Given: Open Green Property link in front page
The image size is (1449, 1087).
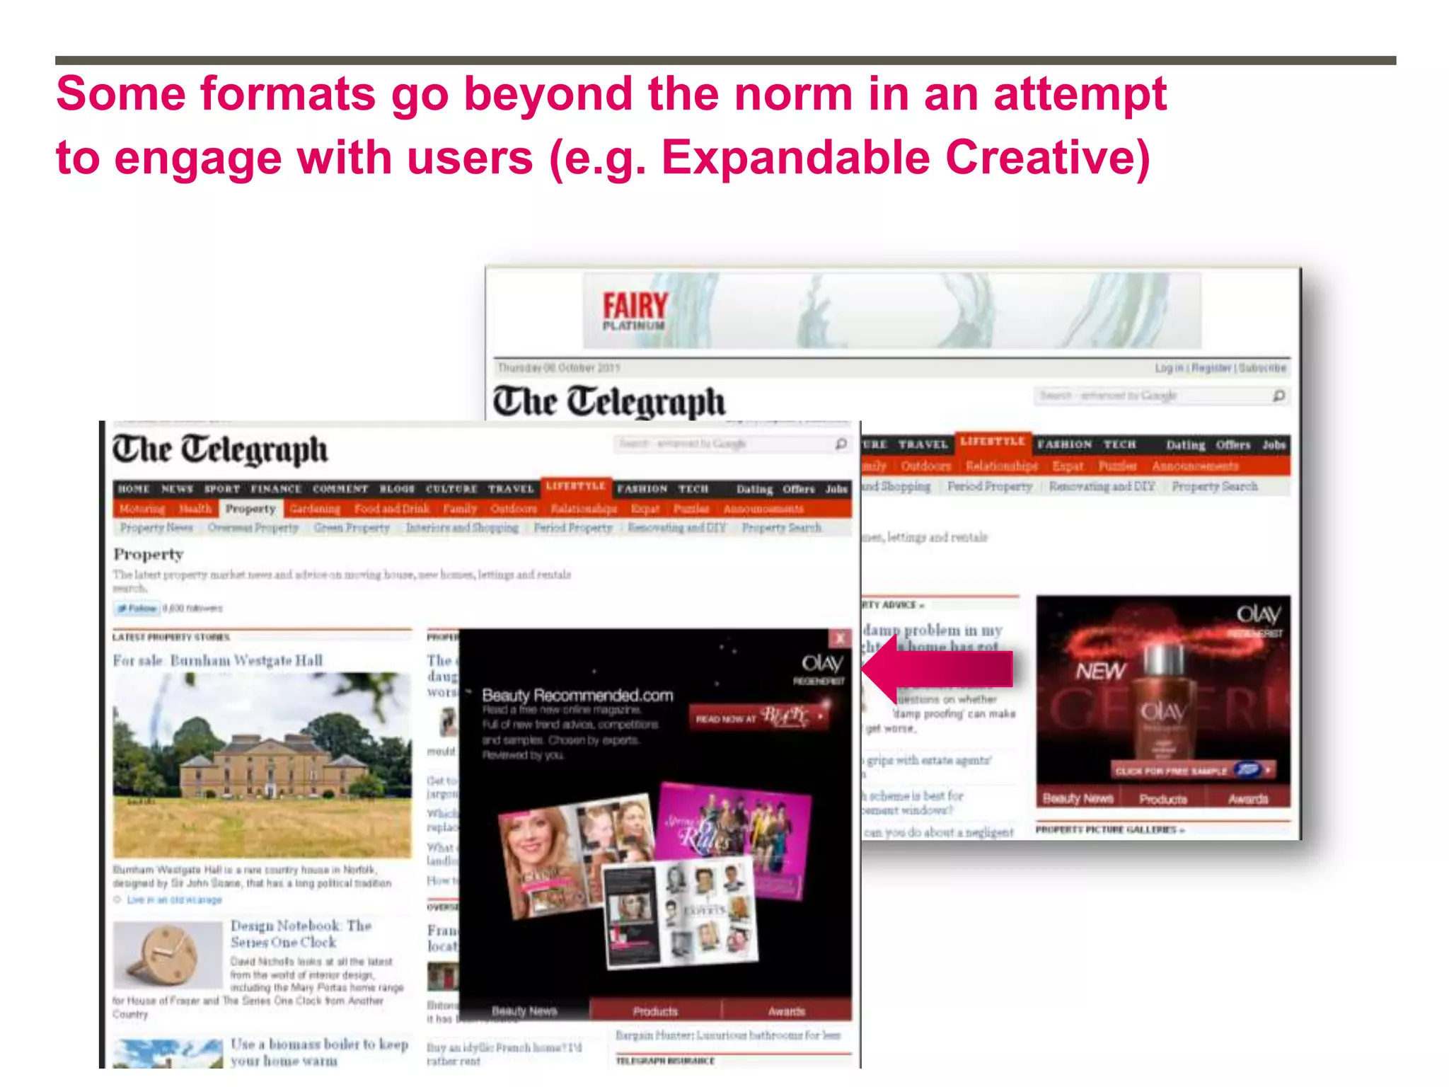Looking at the screenshot, I should [x=352, y=528].
